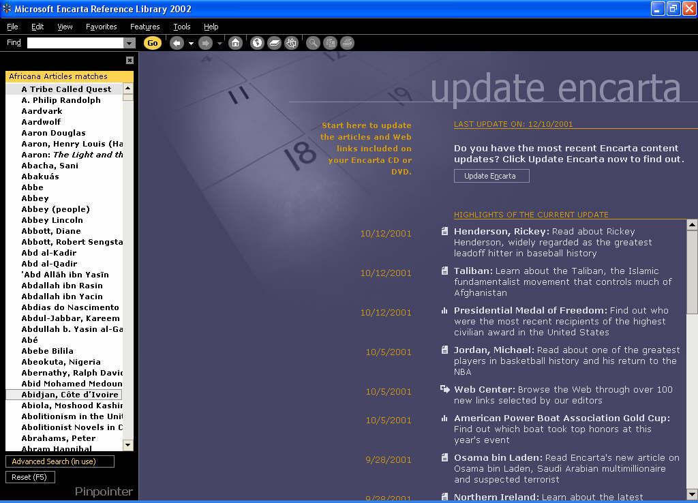Image resolution: width=698 pixels, height=503 pixels.
Task: Open the Favorites menu
Action: (101, 27)
